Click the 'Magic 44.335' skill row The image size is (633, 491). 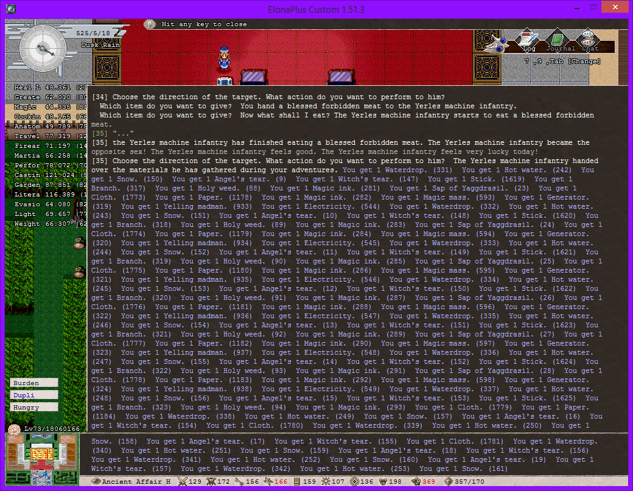pos(50,106)
